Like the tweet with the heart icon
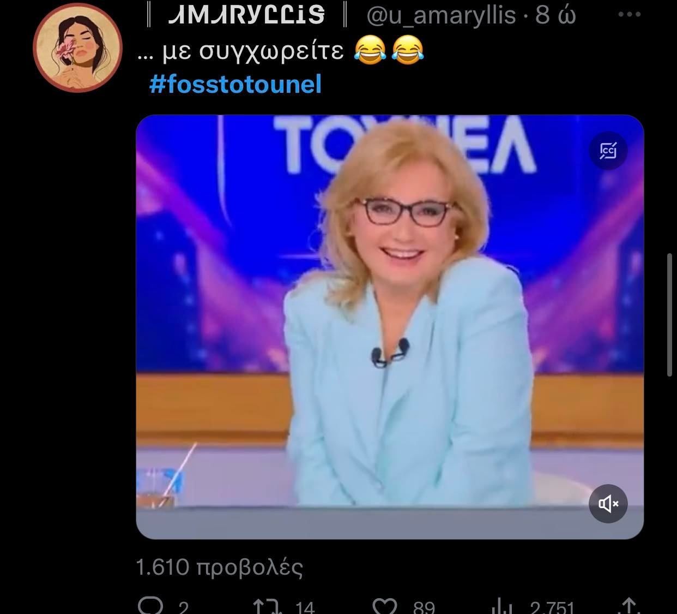Image resolution: width=677 pixels, height=614 pixels. pyautogui.click(x=385, y=606)
